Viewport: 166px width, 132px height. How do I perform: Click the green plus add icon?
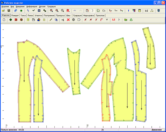[x=11, y=20]
